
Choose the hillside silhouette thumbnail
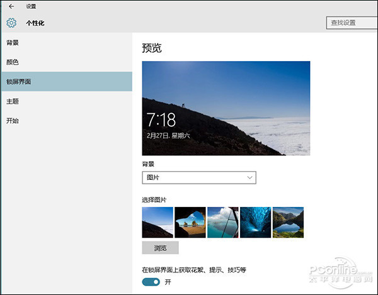pyautogui.click(x=157, y=222)
